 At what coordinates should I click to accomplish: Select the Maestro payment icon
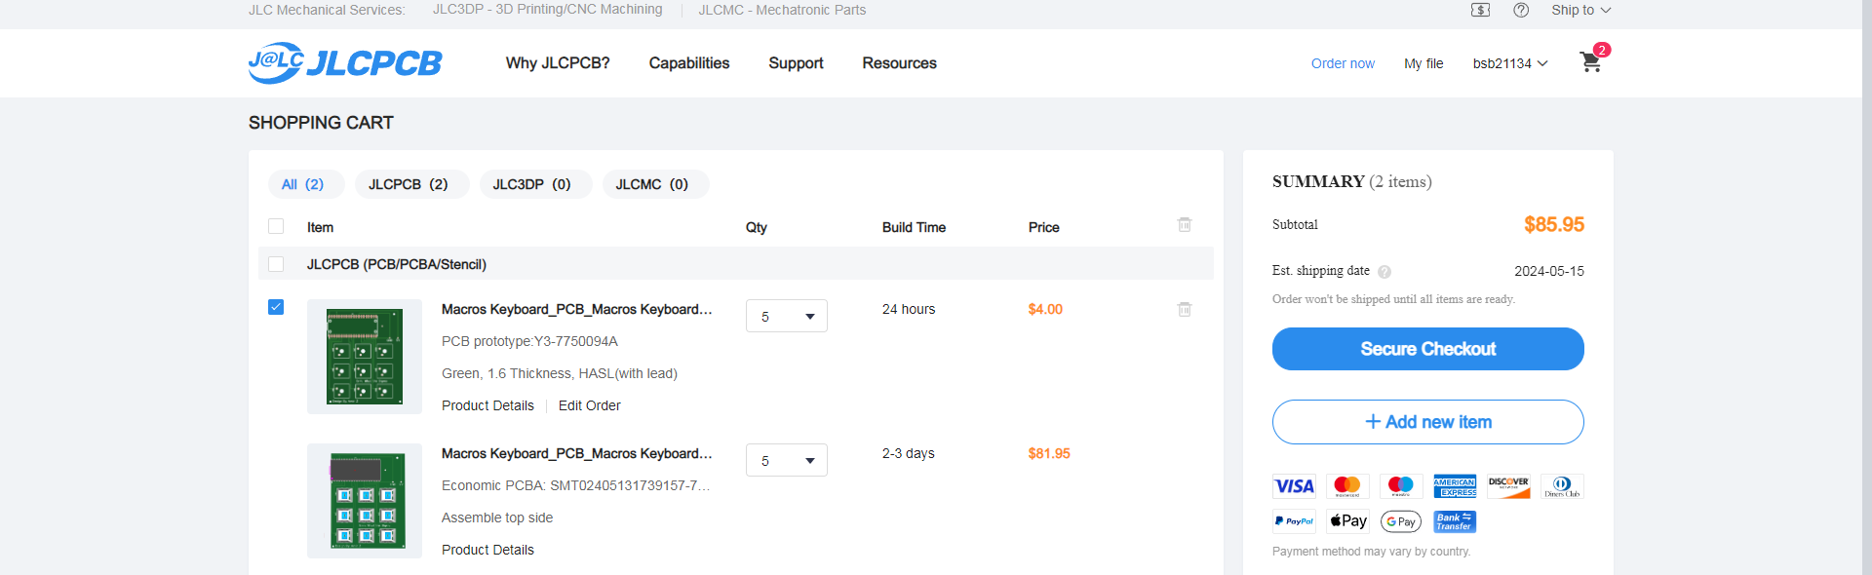[1401, 486]
